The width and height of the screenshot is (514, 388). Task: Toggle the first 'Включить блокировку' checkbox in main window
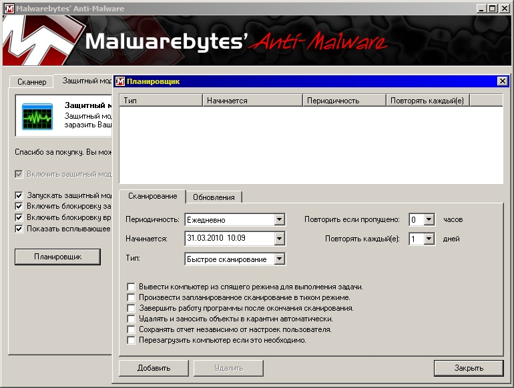tap(19, 206)
